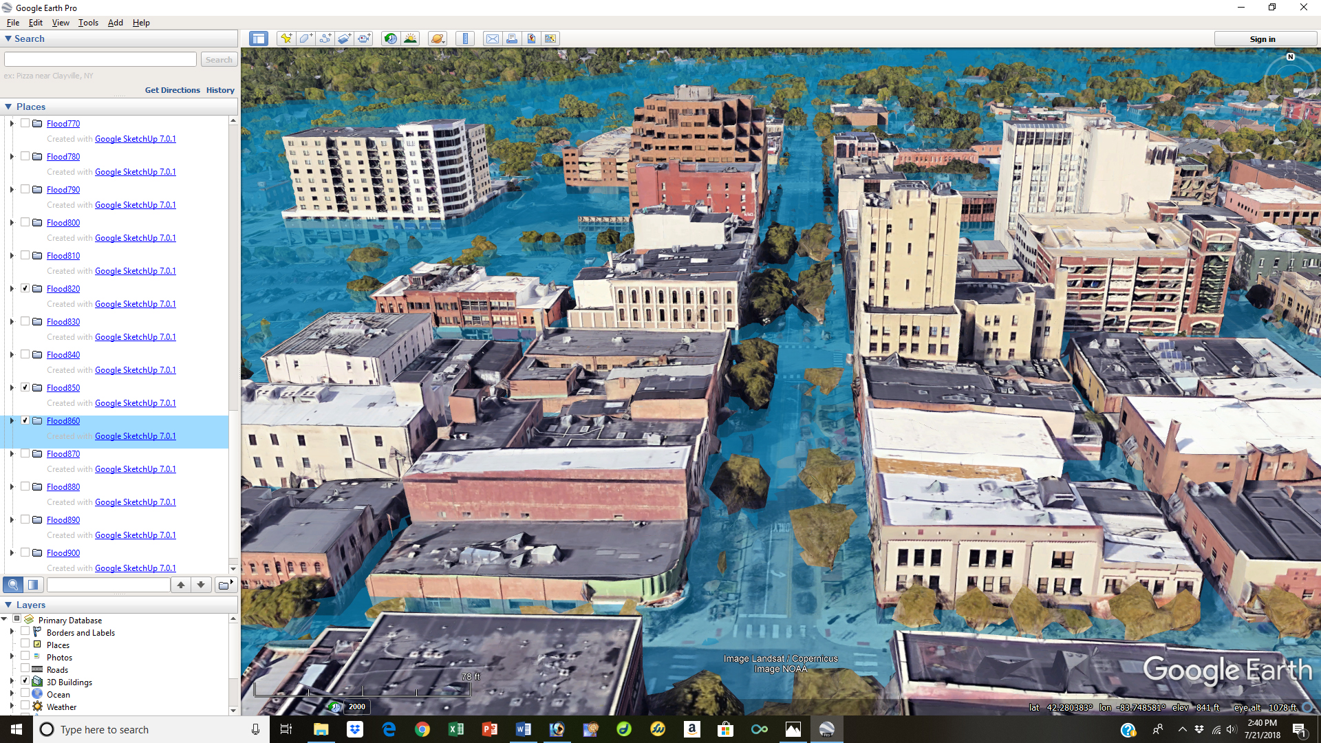Enable the Flood800 checkbox
This screenshot has height=743, width=1321.
click(x=25, y=222)
